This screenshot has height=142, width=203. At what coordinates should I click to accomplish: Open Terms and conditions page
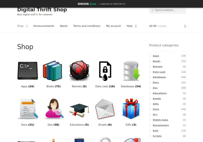(x=87, y=26)
